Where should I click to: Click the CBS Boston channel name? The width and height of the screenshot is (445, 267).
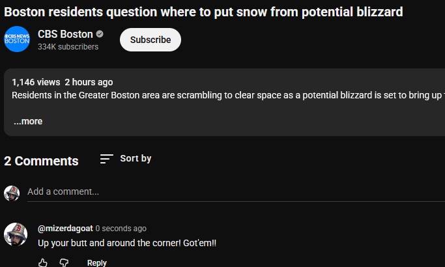click(x=65, y=35)
